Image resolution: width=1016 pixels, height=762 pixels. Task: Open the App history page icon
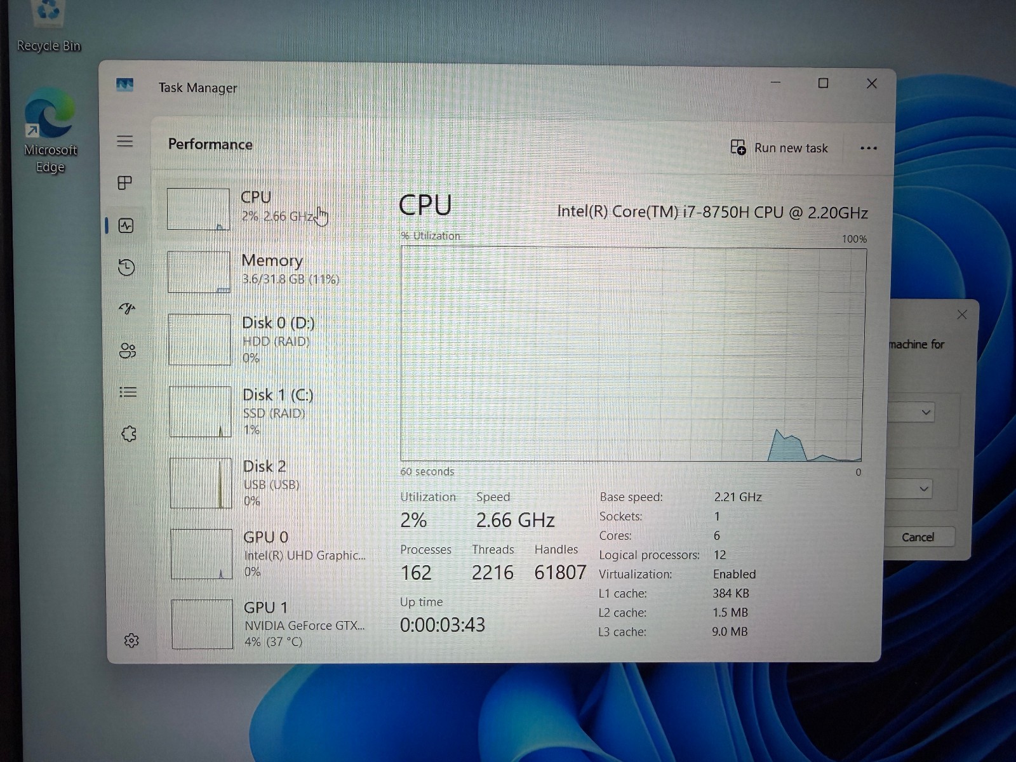(126, 267)
